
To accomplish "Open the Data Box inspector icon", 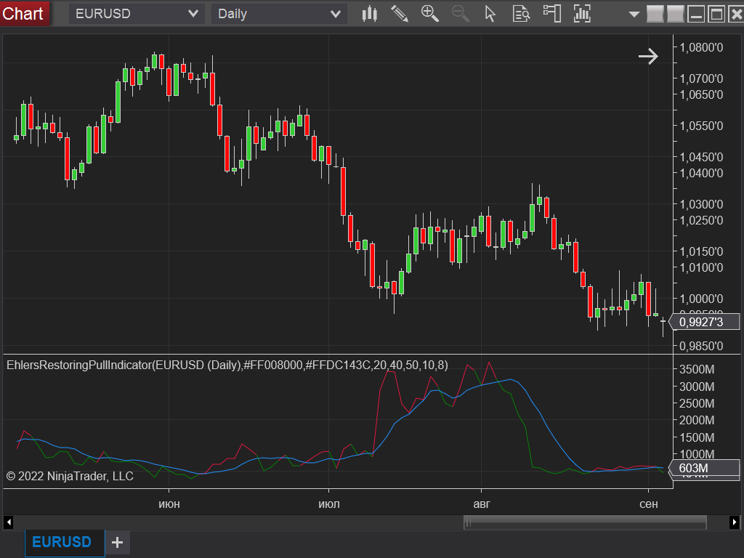I will pyautogui.click(x=521, y=13).
